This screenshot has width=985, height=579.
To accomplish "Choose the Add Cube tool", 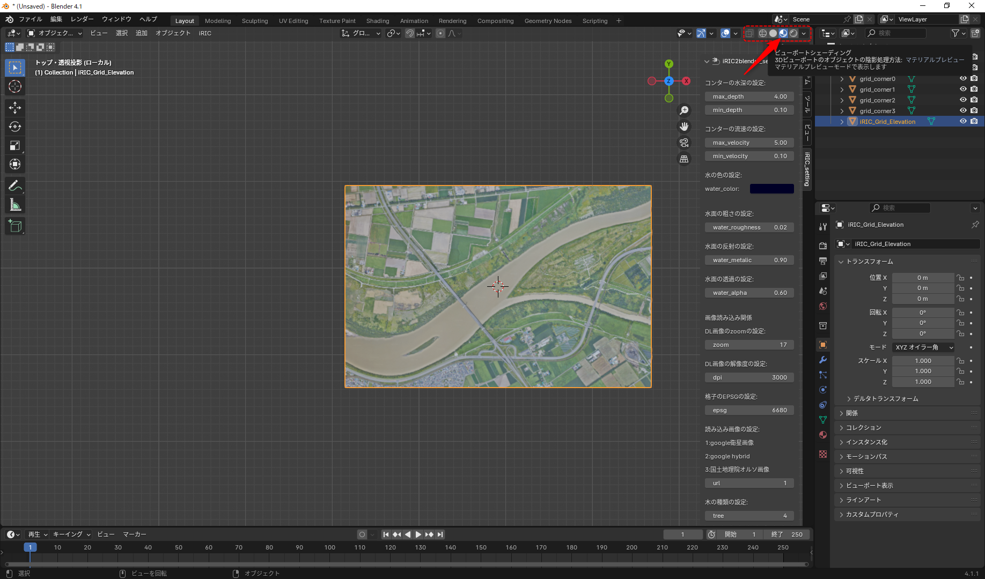I will [15, 226].
